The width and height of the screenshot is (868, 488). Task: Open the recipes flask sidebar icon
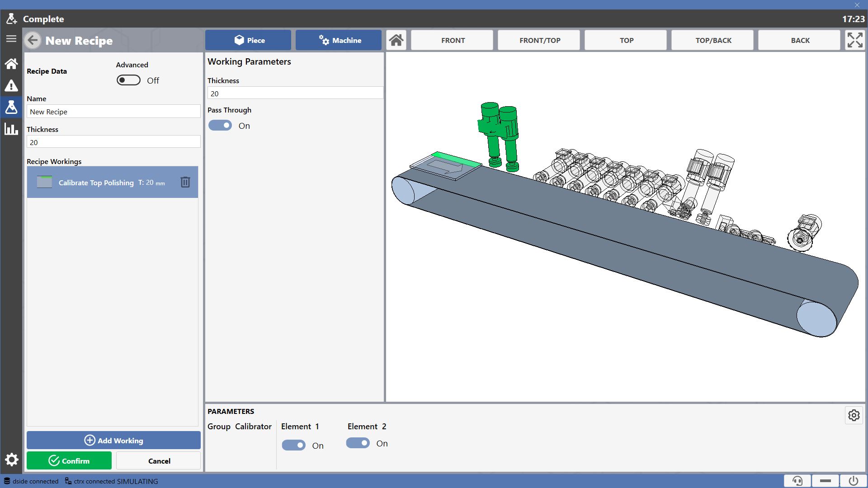[11, 107]
